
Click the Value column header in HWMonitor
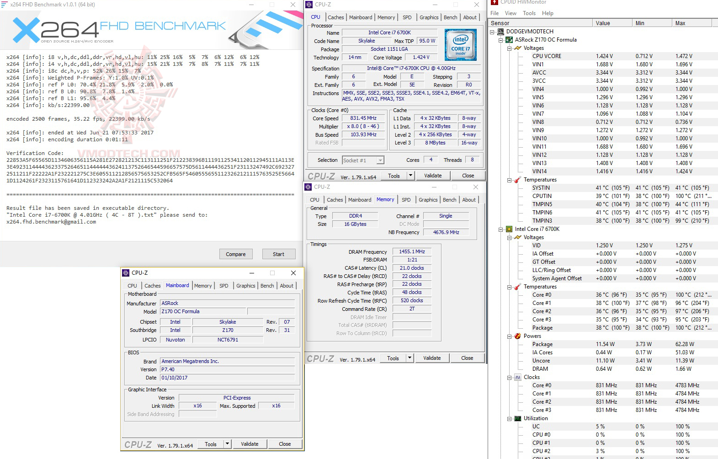pyautogui.click(x=612, y=23)
